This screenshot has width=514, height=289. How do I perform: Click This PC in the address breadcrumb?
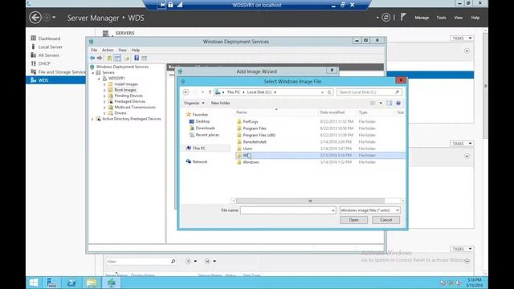coord(234,92)
